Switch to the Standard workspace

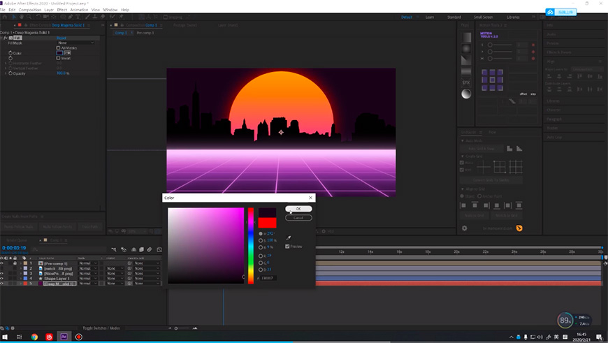click(x=454, y=17)
